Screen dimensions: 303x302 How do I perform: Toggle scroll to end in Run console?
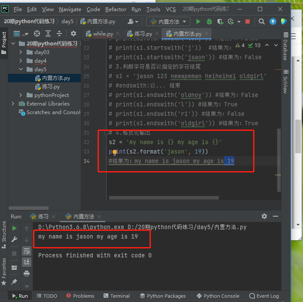point(27,262)
